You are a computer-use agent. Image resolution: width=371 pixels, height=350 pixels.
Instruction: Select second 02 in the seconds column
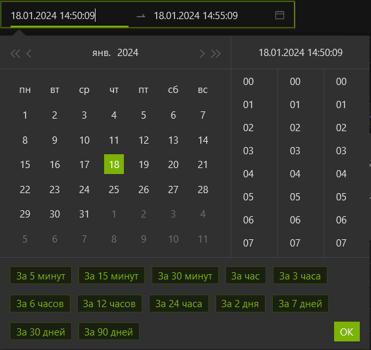pyautogui.click(x=341, y=128)
